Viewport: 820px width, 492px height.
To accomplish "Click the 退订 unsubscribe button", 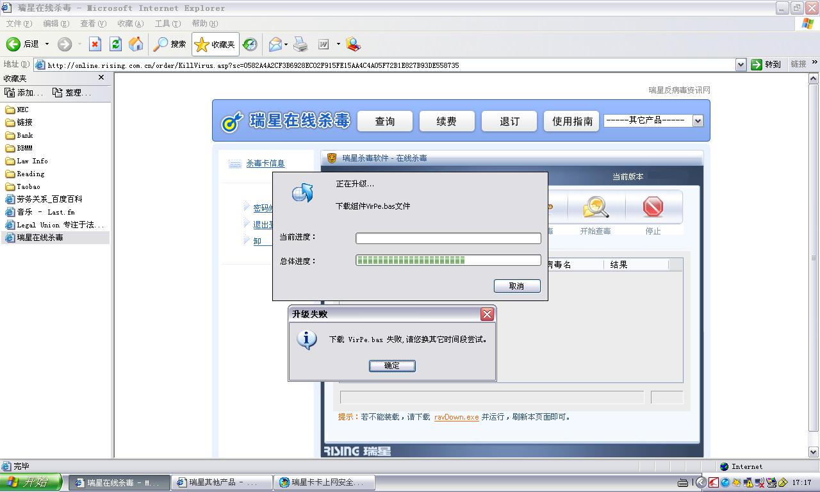I will click(x=509, y=121).
